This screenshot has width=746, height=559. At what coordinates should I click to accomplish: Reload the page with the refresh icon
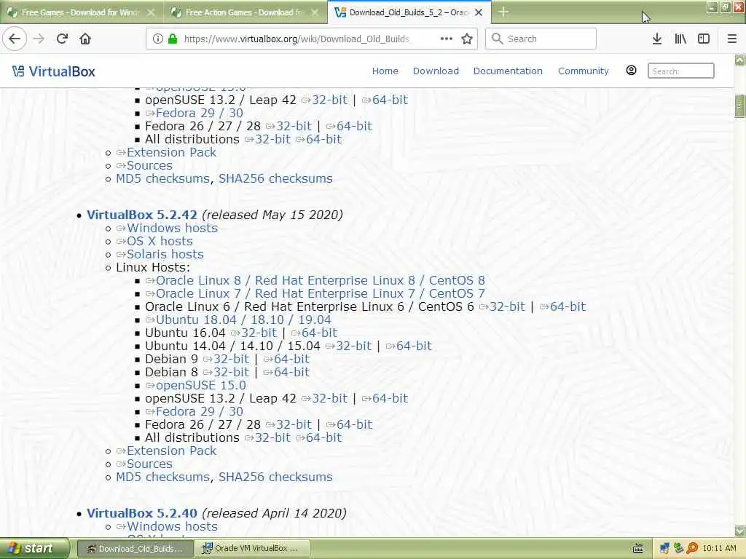pos(62,39)
